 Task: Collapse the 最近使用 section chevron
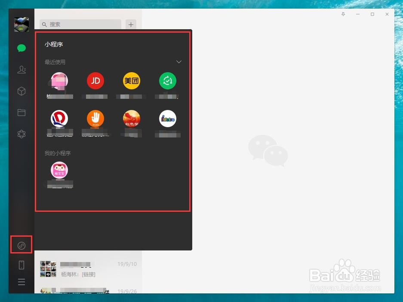[x=178, y=62]
